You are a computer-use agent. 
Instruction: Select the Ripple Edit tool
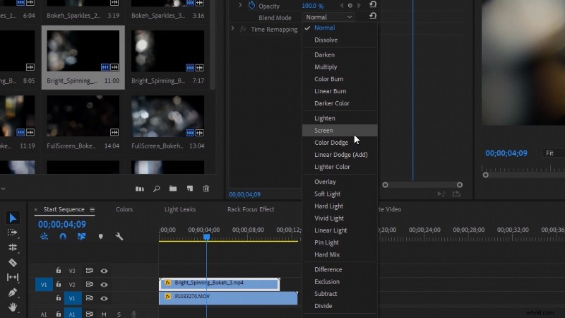(x=13, y=247)
